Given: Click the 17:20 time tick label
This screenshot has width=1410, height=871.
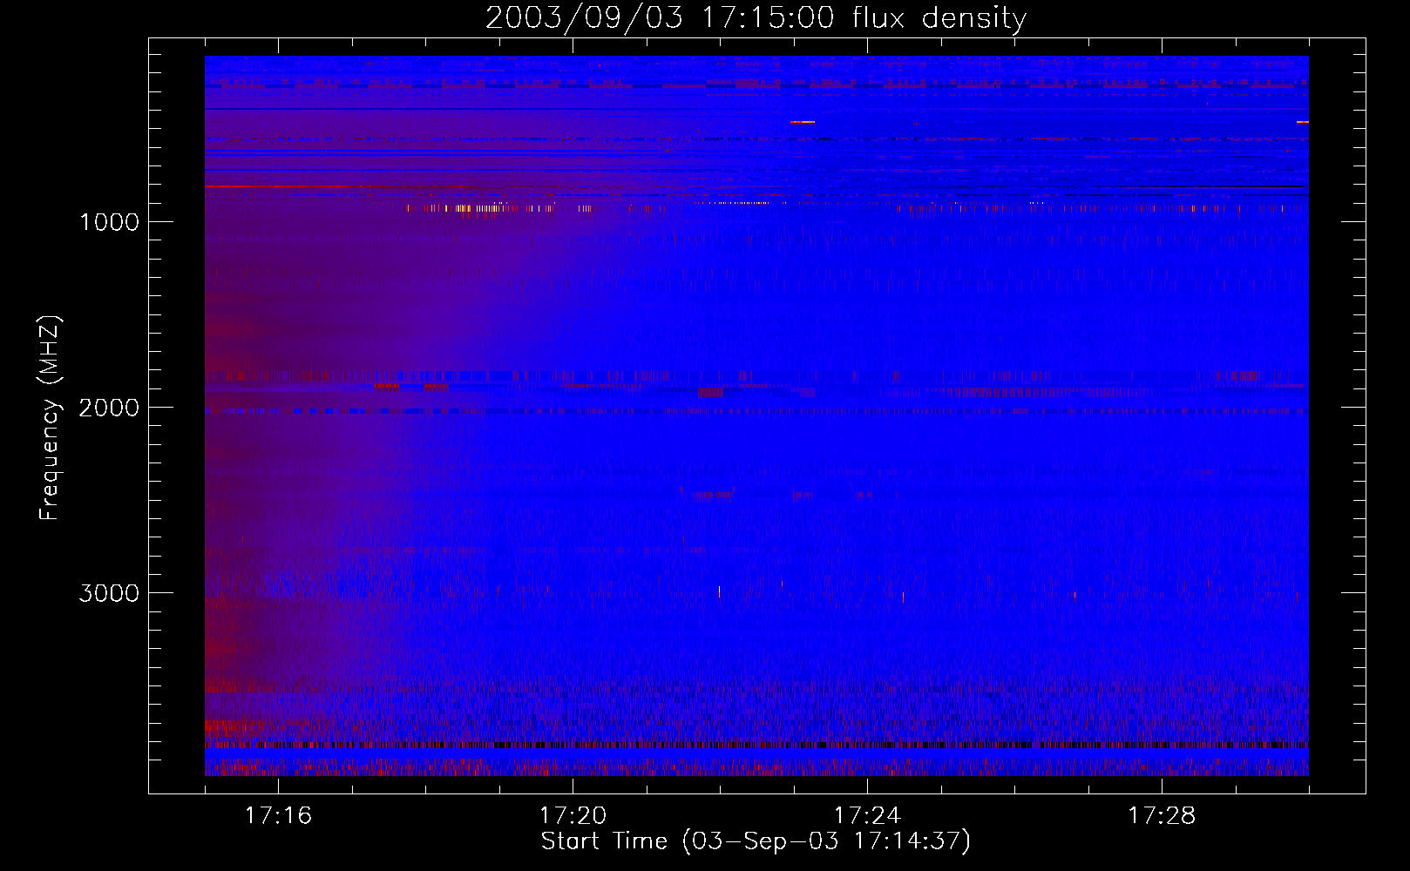Looking at the screenshot, I should (573, 815).
